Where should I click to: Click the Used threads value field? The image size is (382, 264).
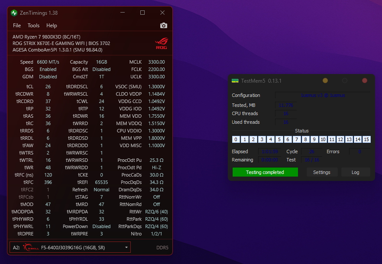(286, 122)
